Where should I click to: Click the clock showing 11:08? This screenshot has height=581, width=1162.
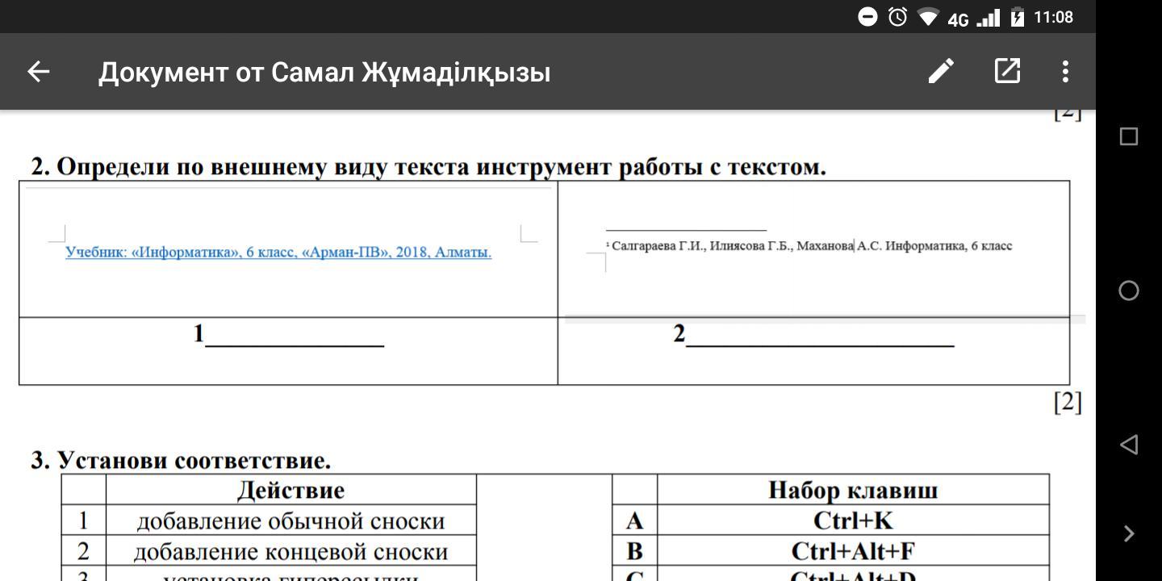click(1053, 17)
